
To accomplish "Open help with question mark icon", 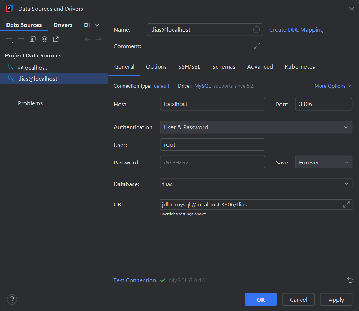I will coord(12,300).
